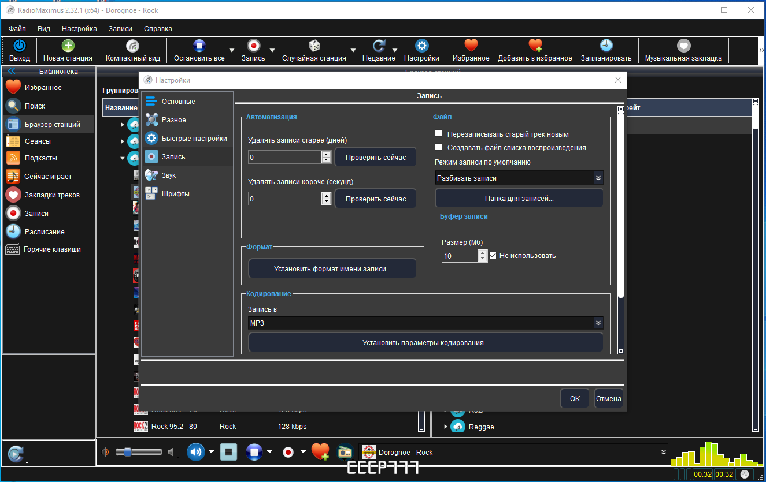
Task: Switch to Шрифты settings tab
Action: coord(187,194)
